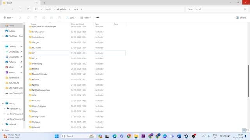Select the Palworld folder
250x140 pixels.
pyautogui.click(x=77, y=128)
